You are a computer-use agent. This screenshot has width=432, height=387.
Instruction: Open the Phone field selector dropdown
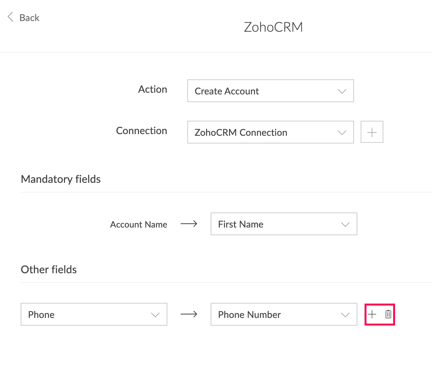click(94, 314)
